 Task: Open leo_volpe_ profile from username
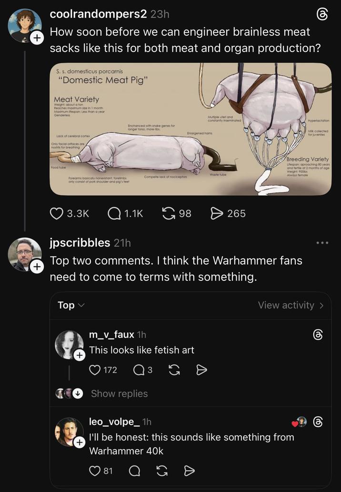(x=114, y=421)
